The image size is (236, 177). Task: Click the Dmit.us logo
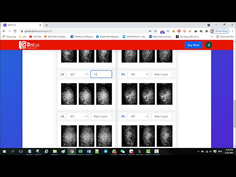point(29,45)
